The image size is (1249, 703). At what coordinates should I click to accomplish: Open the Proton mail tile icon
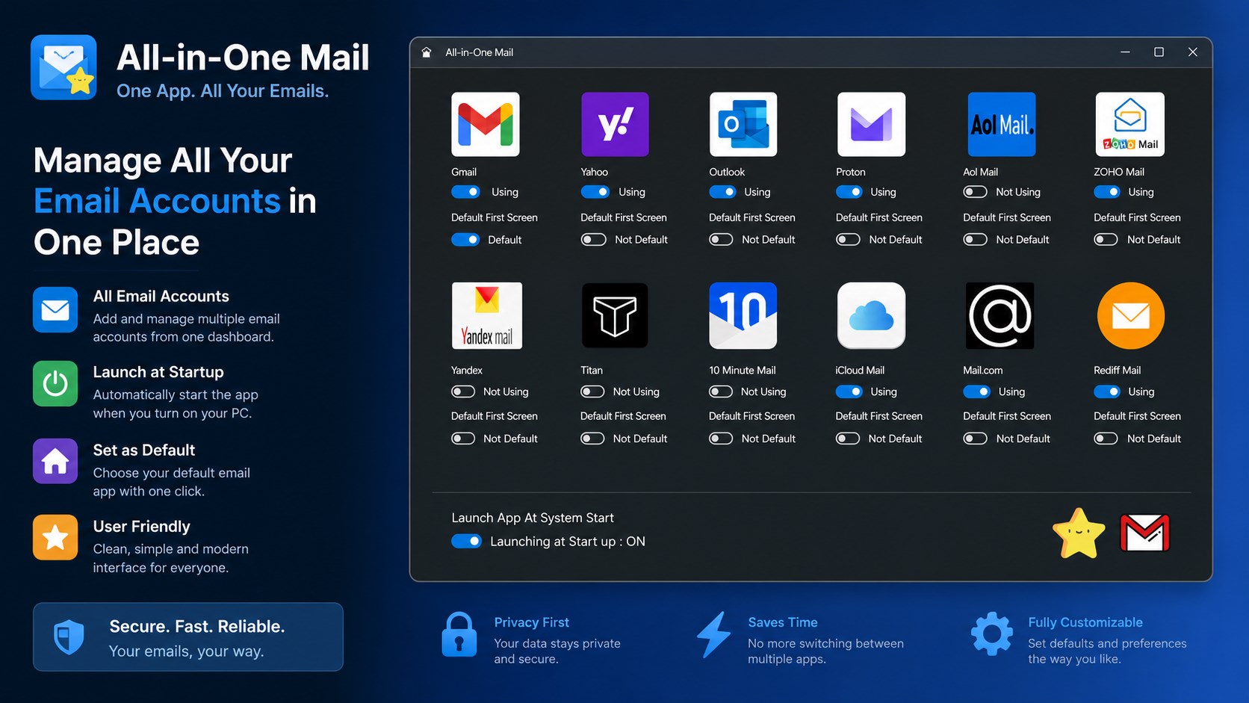(x=871, y=124)
